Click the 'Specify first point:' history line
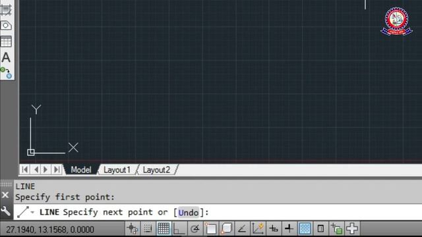Screen dimensions: 422x237 pyautogui.click(x=65, y=197)
